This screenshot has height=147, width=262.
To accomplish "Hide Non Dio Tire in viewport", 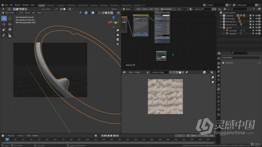I will [x=256, y=21].
